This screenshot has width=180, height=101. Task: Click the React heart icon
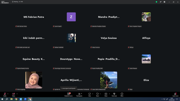(x=98, y=95)
